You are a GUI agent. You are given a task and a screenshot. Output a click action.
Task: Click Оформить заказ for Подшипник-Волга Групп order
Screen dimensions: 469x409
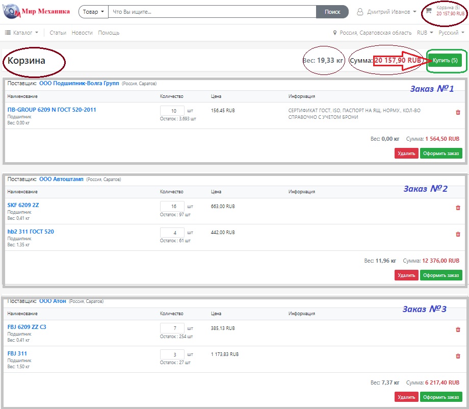pyautogui.click(x=441, y=153)
